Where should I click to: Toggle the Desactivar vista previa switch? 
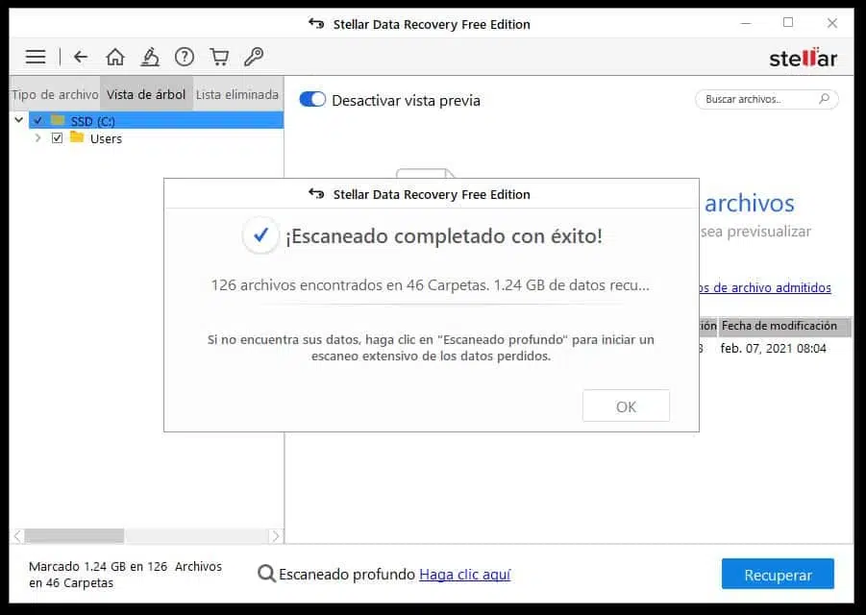[x=312, y=99]
